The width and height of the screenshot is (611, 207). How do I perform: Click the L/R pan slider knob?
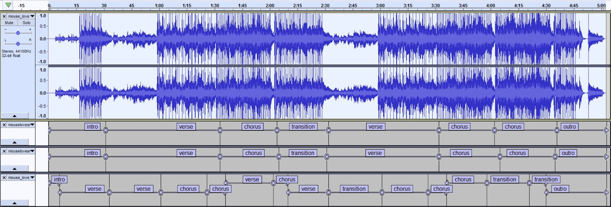[18, 44]
